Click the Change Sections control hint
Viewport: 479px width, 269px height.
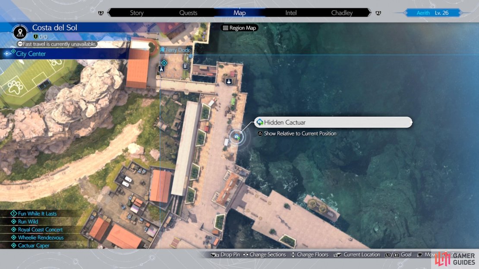click(268, 255)
